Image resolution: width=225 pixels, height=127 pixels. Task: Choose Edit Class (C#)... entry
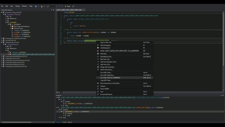pyautogui.click(x=125, y=59)
